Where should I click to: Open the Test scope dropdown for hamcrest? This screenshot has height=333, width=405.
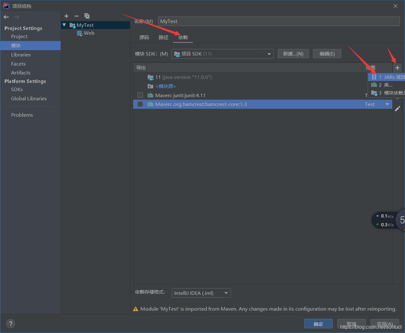coord(387,104)
